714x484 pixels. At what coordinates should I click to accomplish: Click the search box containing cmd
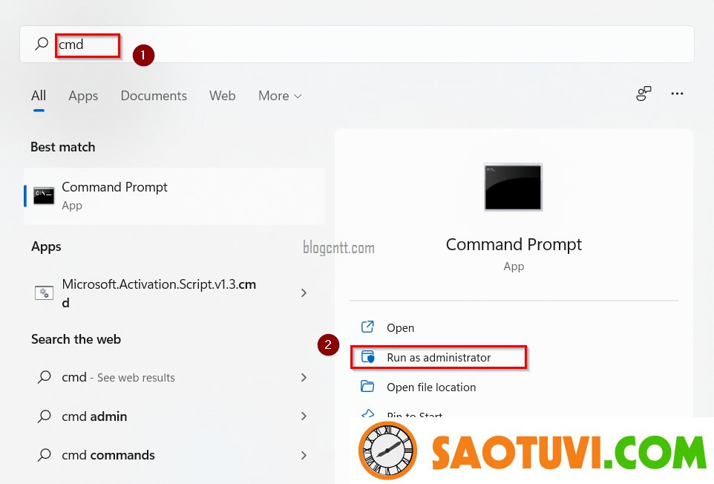click(x=356, y=44)
